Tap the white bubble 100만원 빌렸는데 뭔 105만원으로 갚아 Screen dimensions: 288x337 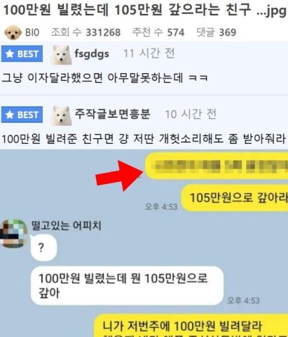(127, 286)
